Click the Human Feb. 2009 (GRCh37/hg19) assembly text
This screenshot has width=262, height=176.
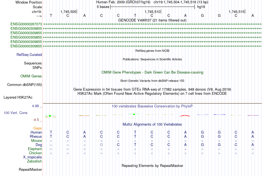123,2
